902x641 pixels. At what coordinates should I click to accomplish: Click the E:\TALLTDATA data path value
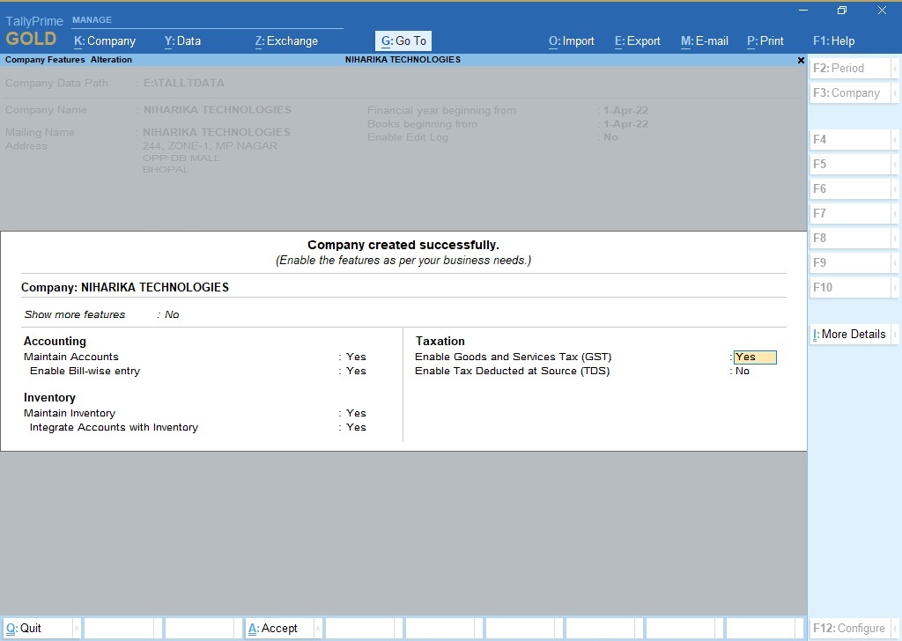click(x=184, y=83)
